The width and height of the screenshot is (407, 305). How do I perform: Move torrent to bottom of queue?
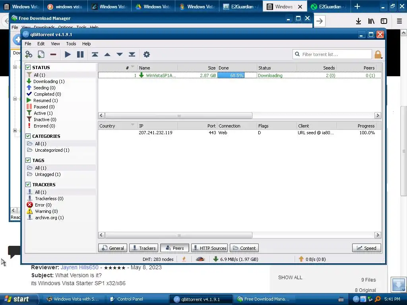point(132,54)
